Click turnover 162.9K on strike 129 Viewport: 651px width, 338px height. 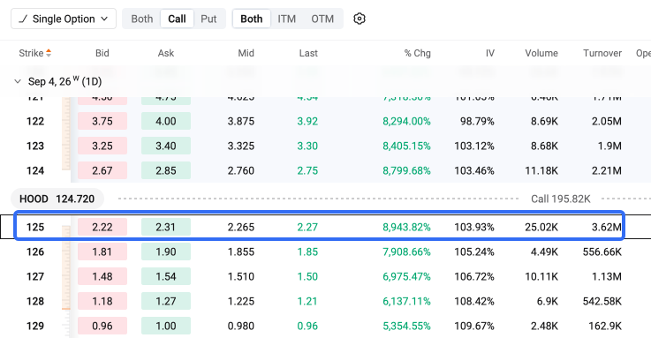click(x=605, y=326)
